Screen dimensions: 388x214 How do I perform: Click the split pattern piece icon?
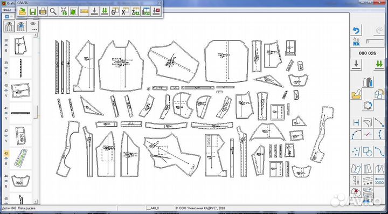pyautogui.click(x=379, y=169)
